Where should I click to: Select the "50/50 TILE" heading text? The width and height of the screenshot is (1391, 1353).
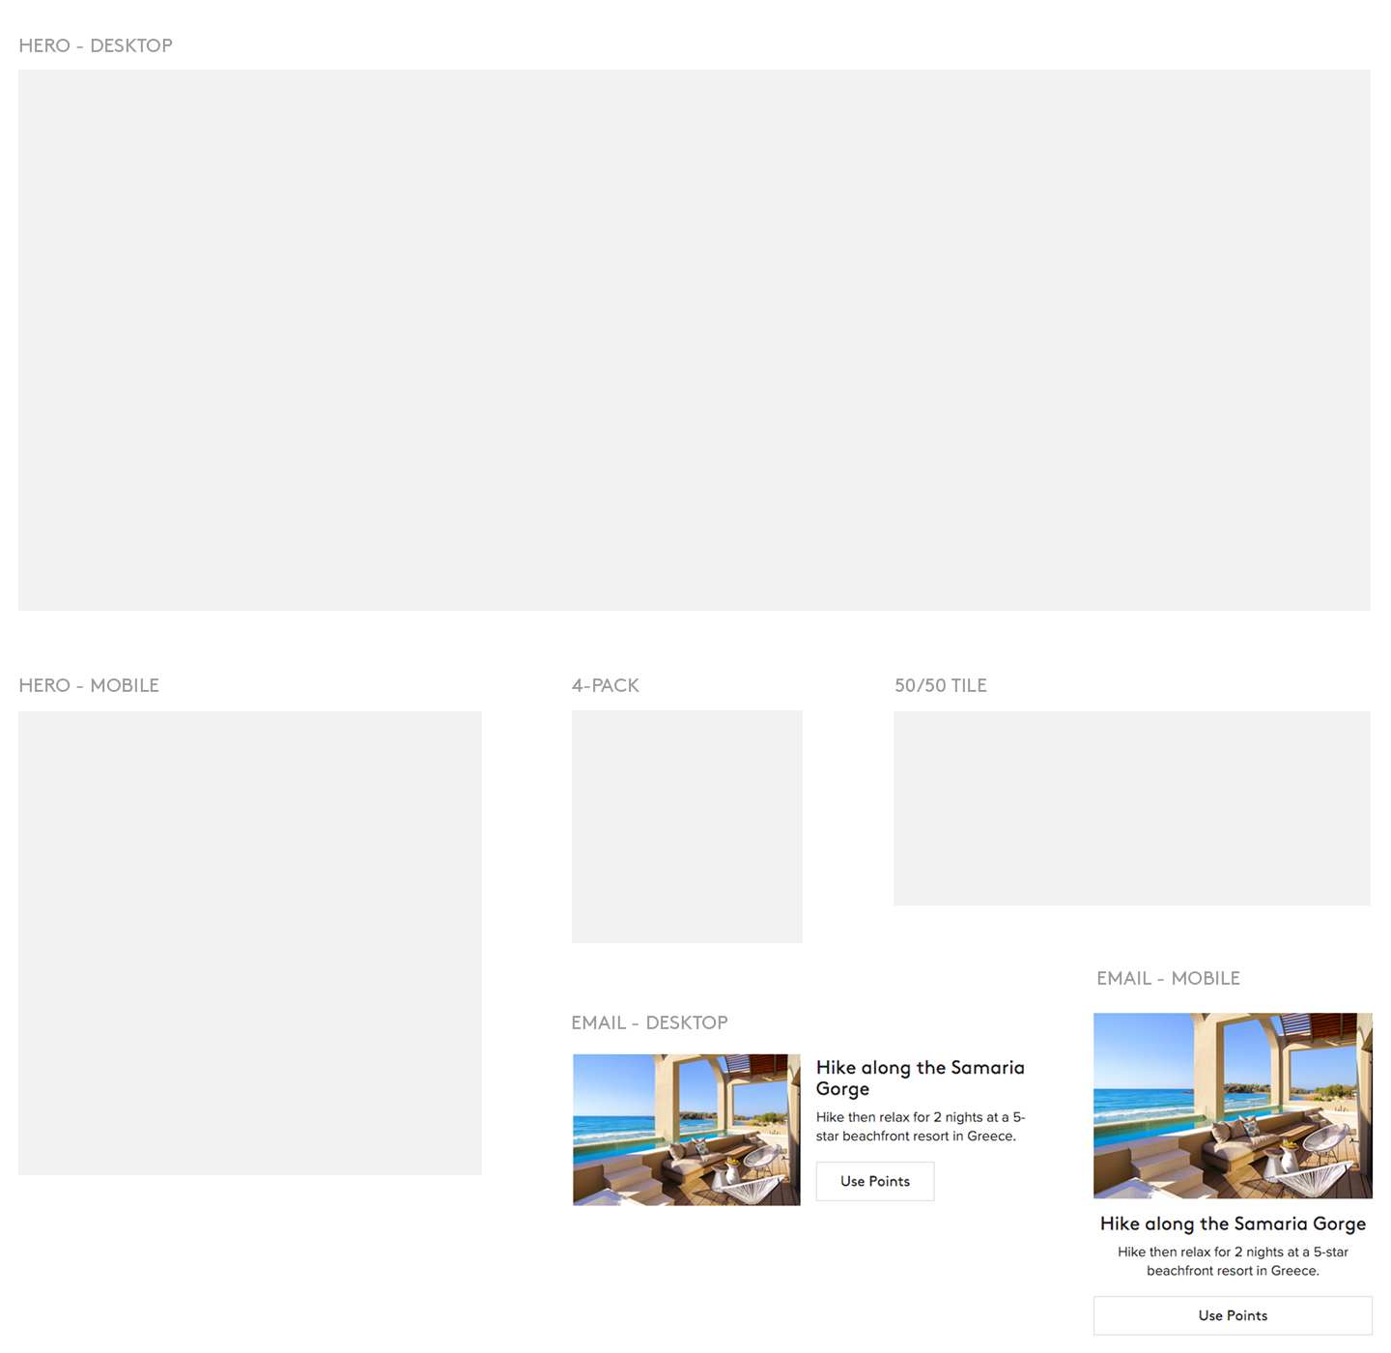(x=940, y=685)
